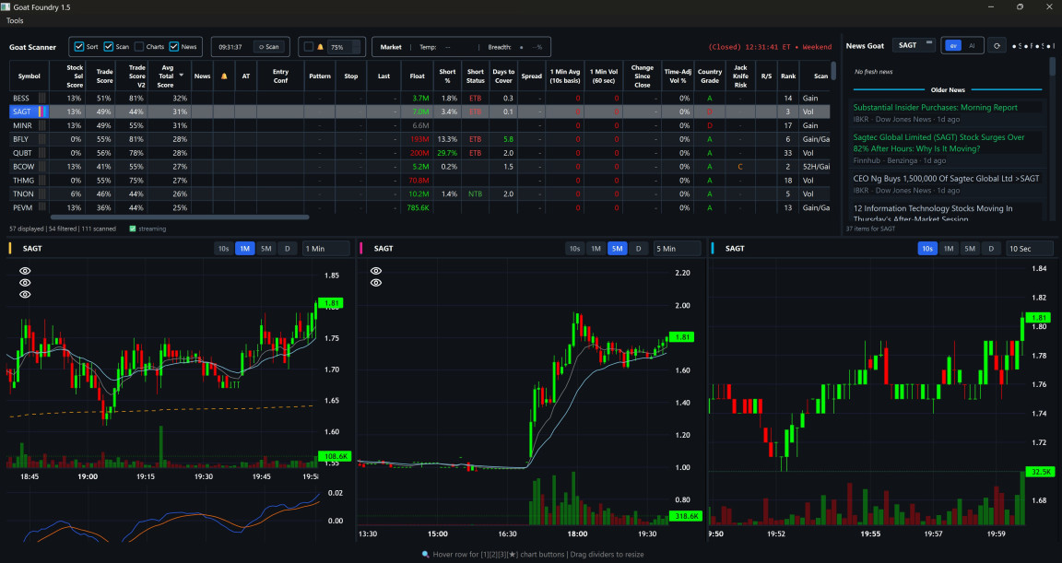Open CEO Ng Buys 1,500,000 headline
This screenshot has width=1062, height=563.
[946, 179]
